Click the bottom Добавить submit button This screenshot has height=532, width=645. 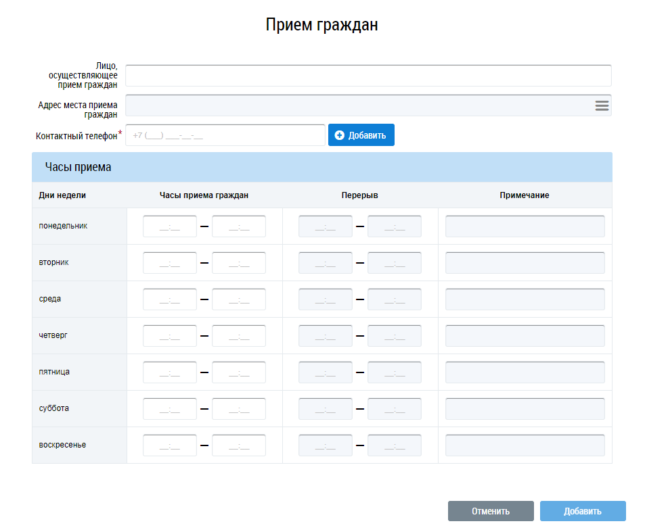tap(582, 511)
